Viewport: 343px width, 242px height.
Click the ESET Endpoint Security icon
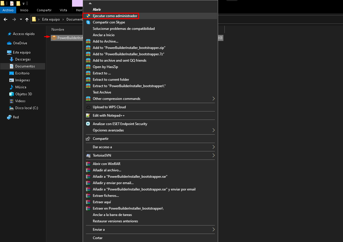coord(88,124)
